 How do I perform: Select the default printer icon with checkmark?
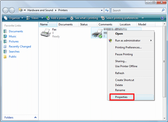(x=97, y=33)
